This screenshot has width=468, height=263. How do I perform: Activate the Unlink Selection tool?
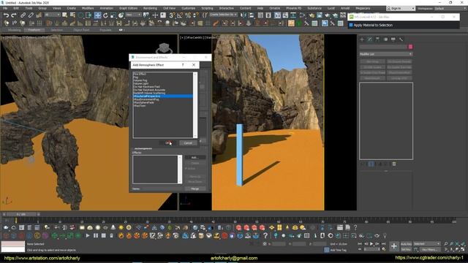click(31, 15)
